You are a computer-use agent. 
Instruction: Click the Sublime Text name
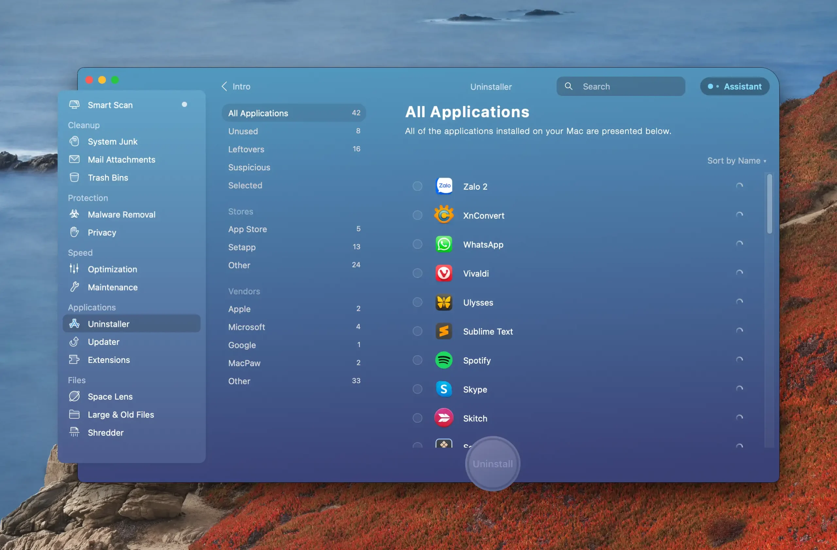pyautogui.click(x=488, y=331)
